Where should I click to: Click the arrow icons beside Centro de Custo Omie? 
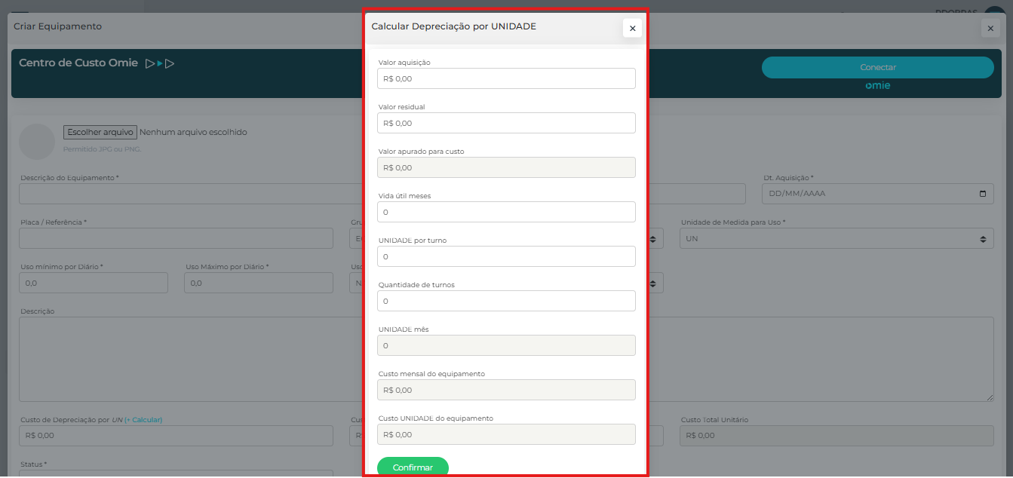point(160,63)
